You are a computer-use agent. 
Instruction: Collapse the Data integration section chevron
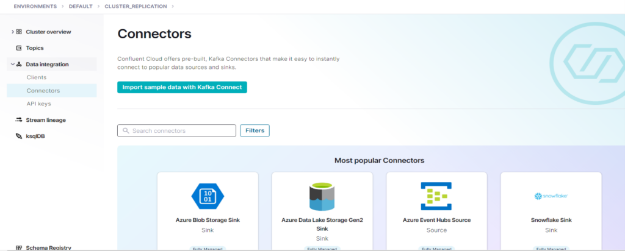[x=12, y=64]
